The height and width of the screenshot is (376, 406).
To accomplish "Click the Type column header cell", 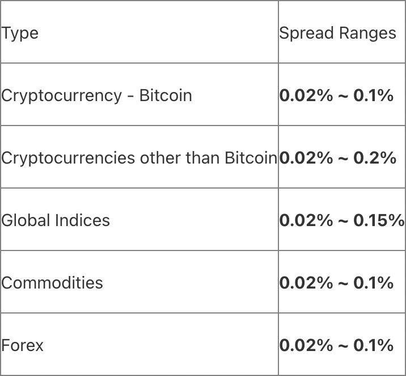I will [x=20, y=33].
